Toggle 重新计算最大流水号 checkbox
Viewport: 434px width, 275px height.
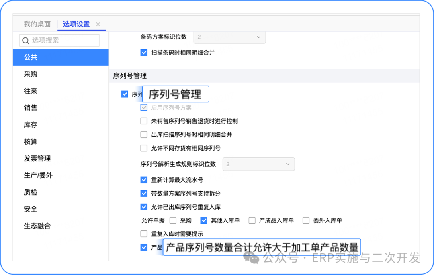144,180
